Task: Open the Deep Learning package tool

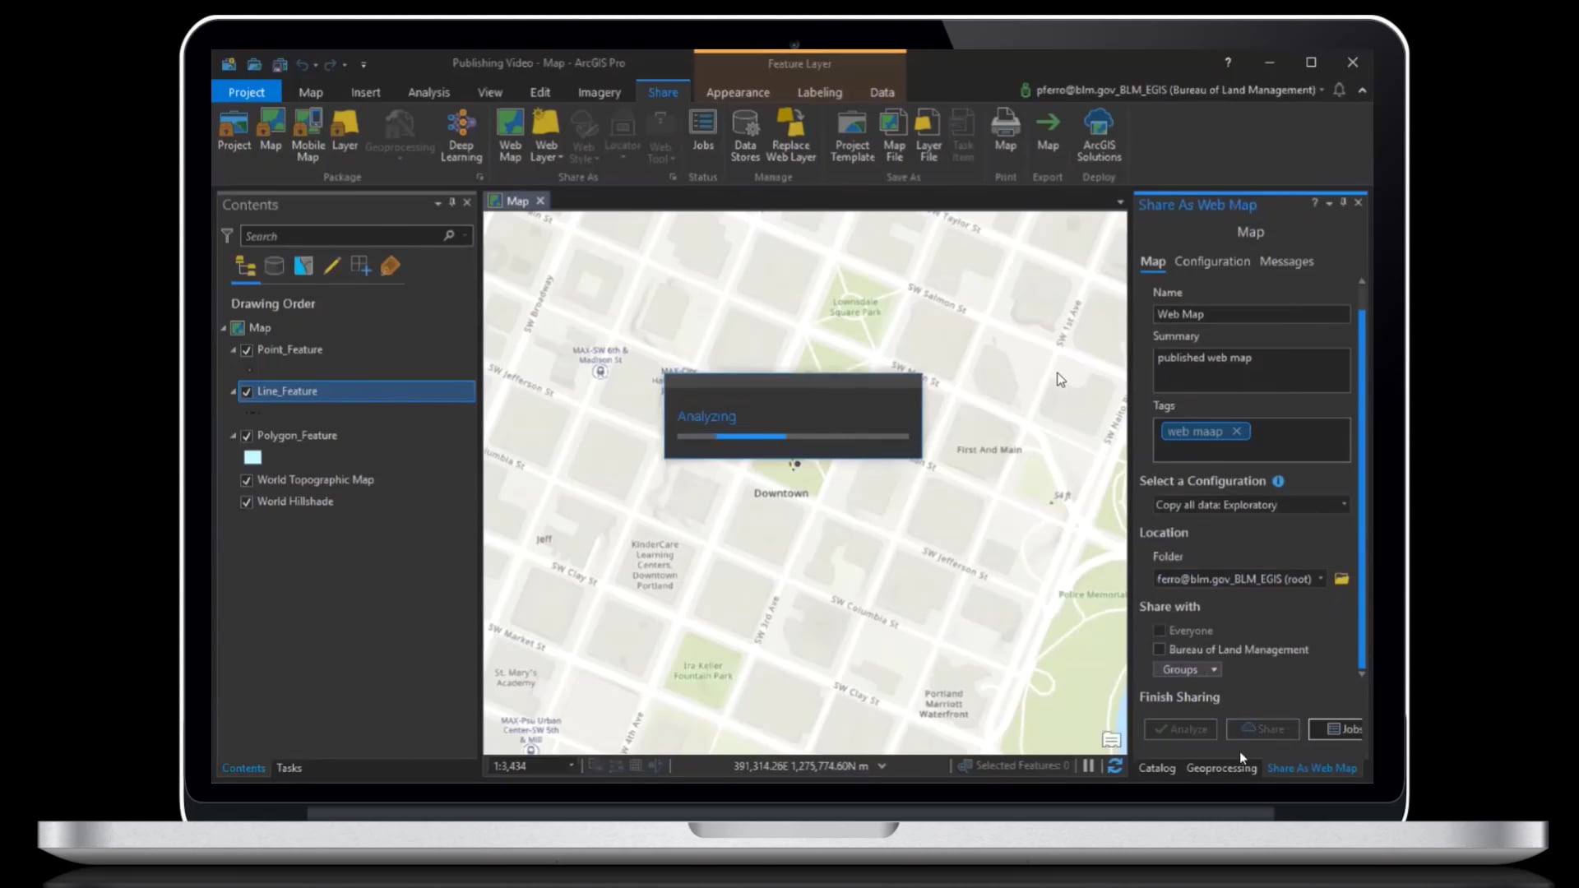Action: tap(461, 136)
